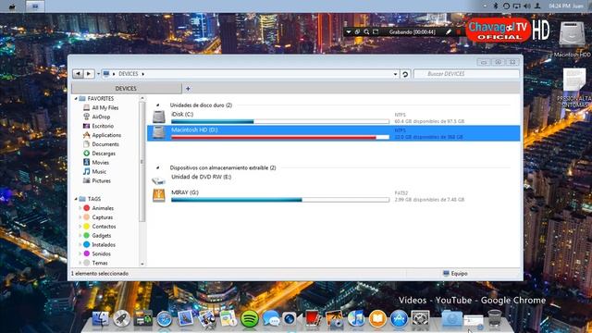The height and width of the screenshot is (333, 592).
Task: Click the 04:24 PM clock in menu bar
Action: click(x=559, y=6)
